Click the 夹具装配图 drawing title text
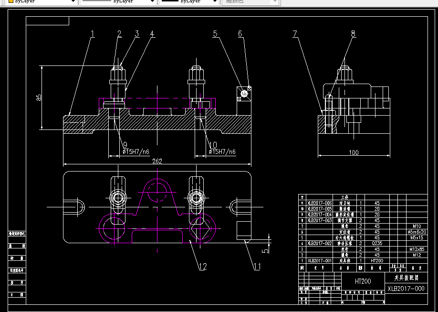438x312 pixels. coord(407,278)
